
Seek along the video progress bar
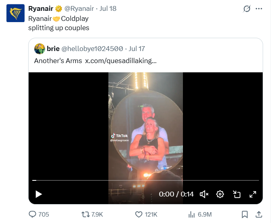145,180
